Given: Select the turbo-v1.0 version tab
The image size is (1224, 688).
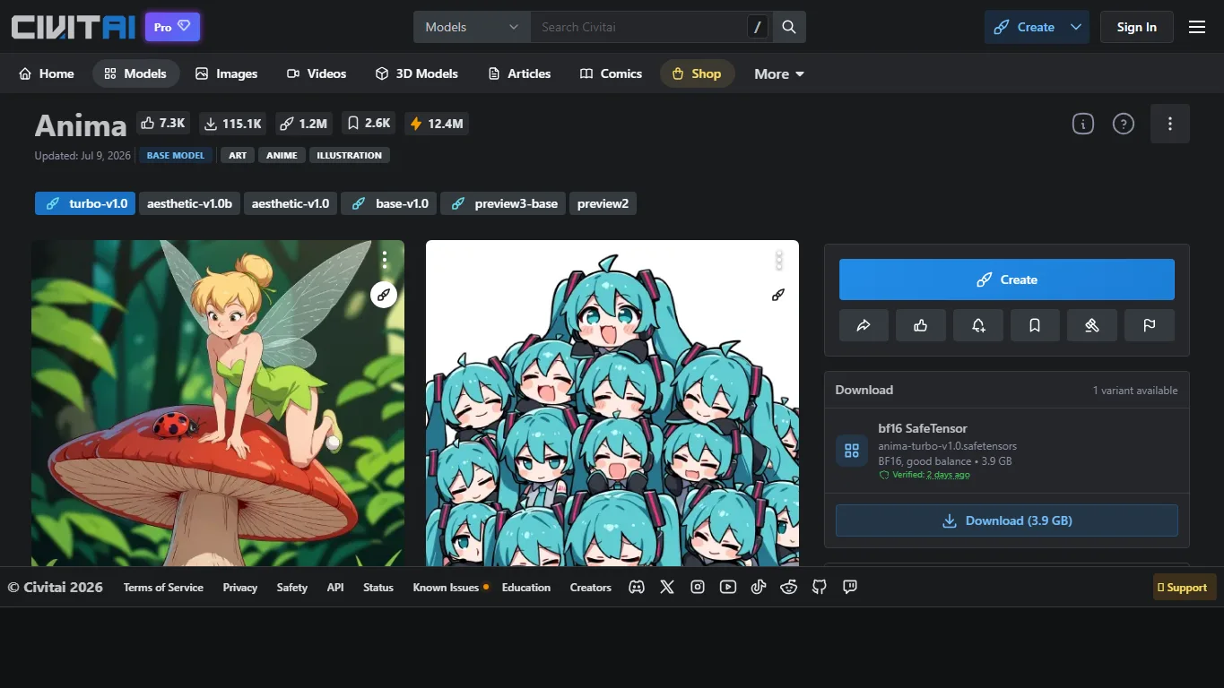Looking at the screenshot, I should [85, 203].
